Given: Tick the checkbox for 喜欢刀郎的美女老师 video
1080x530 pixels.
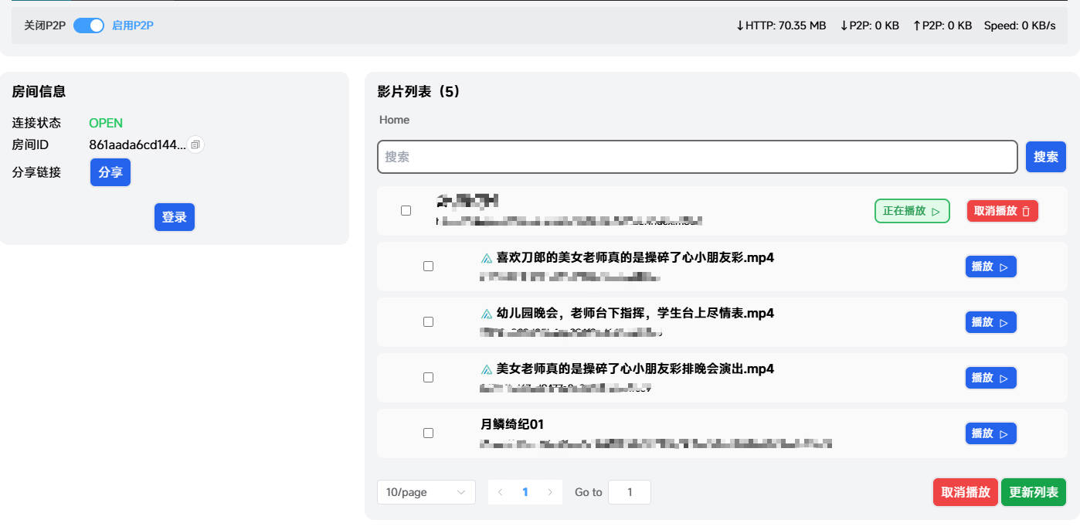Looking at the screenshot, I should point(429,267).
